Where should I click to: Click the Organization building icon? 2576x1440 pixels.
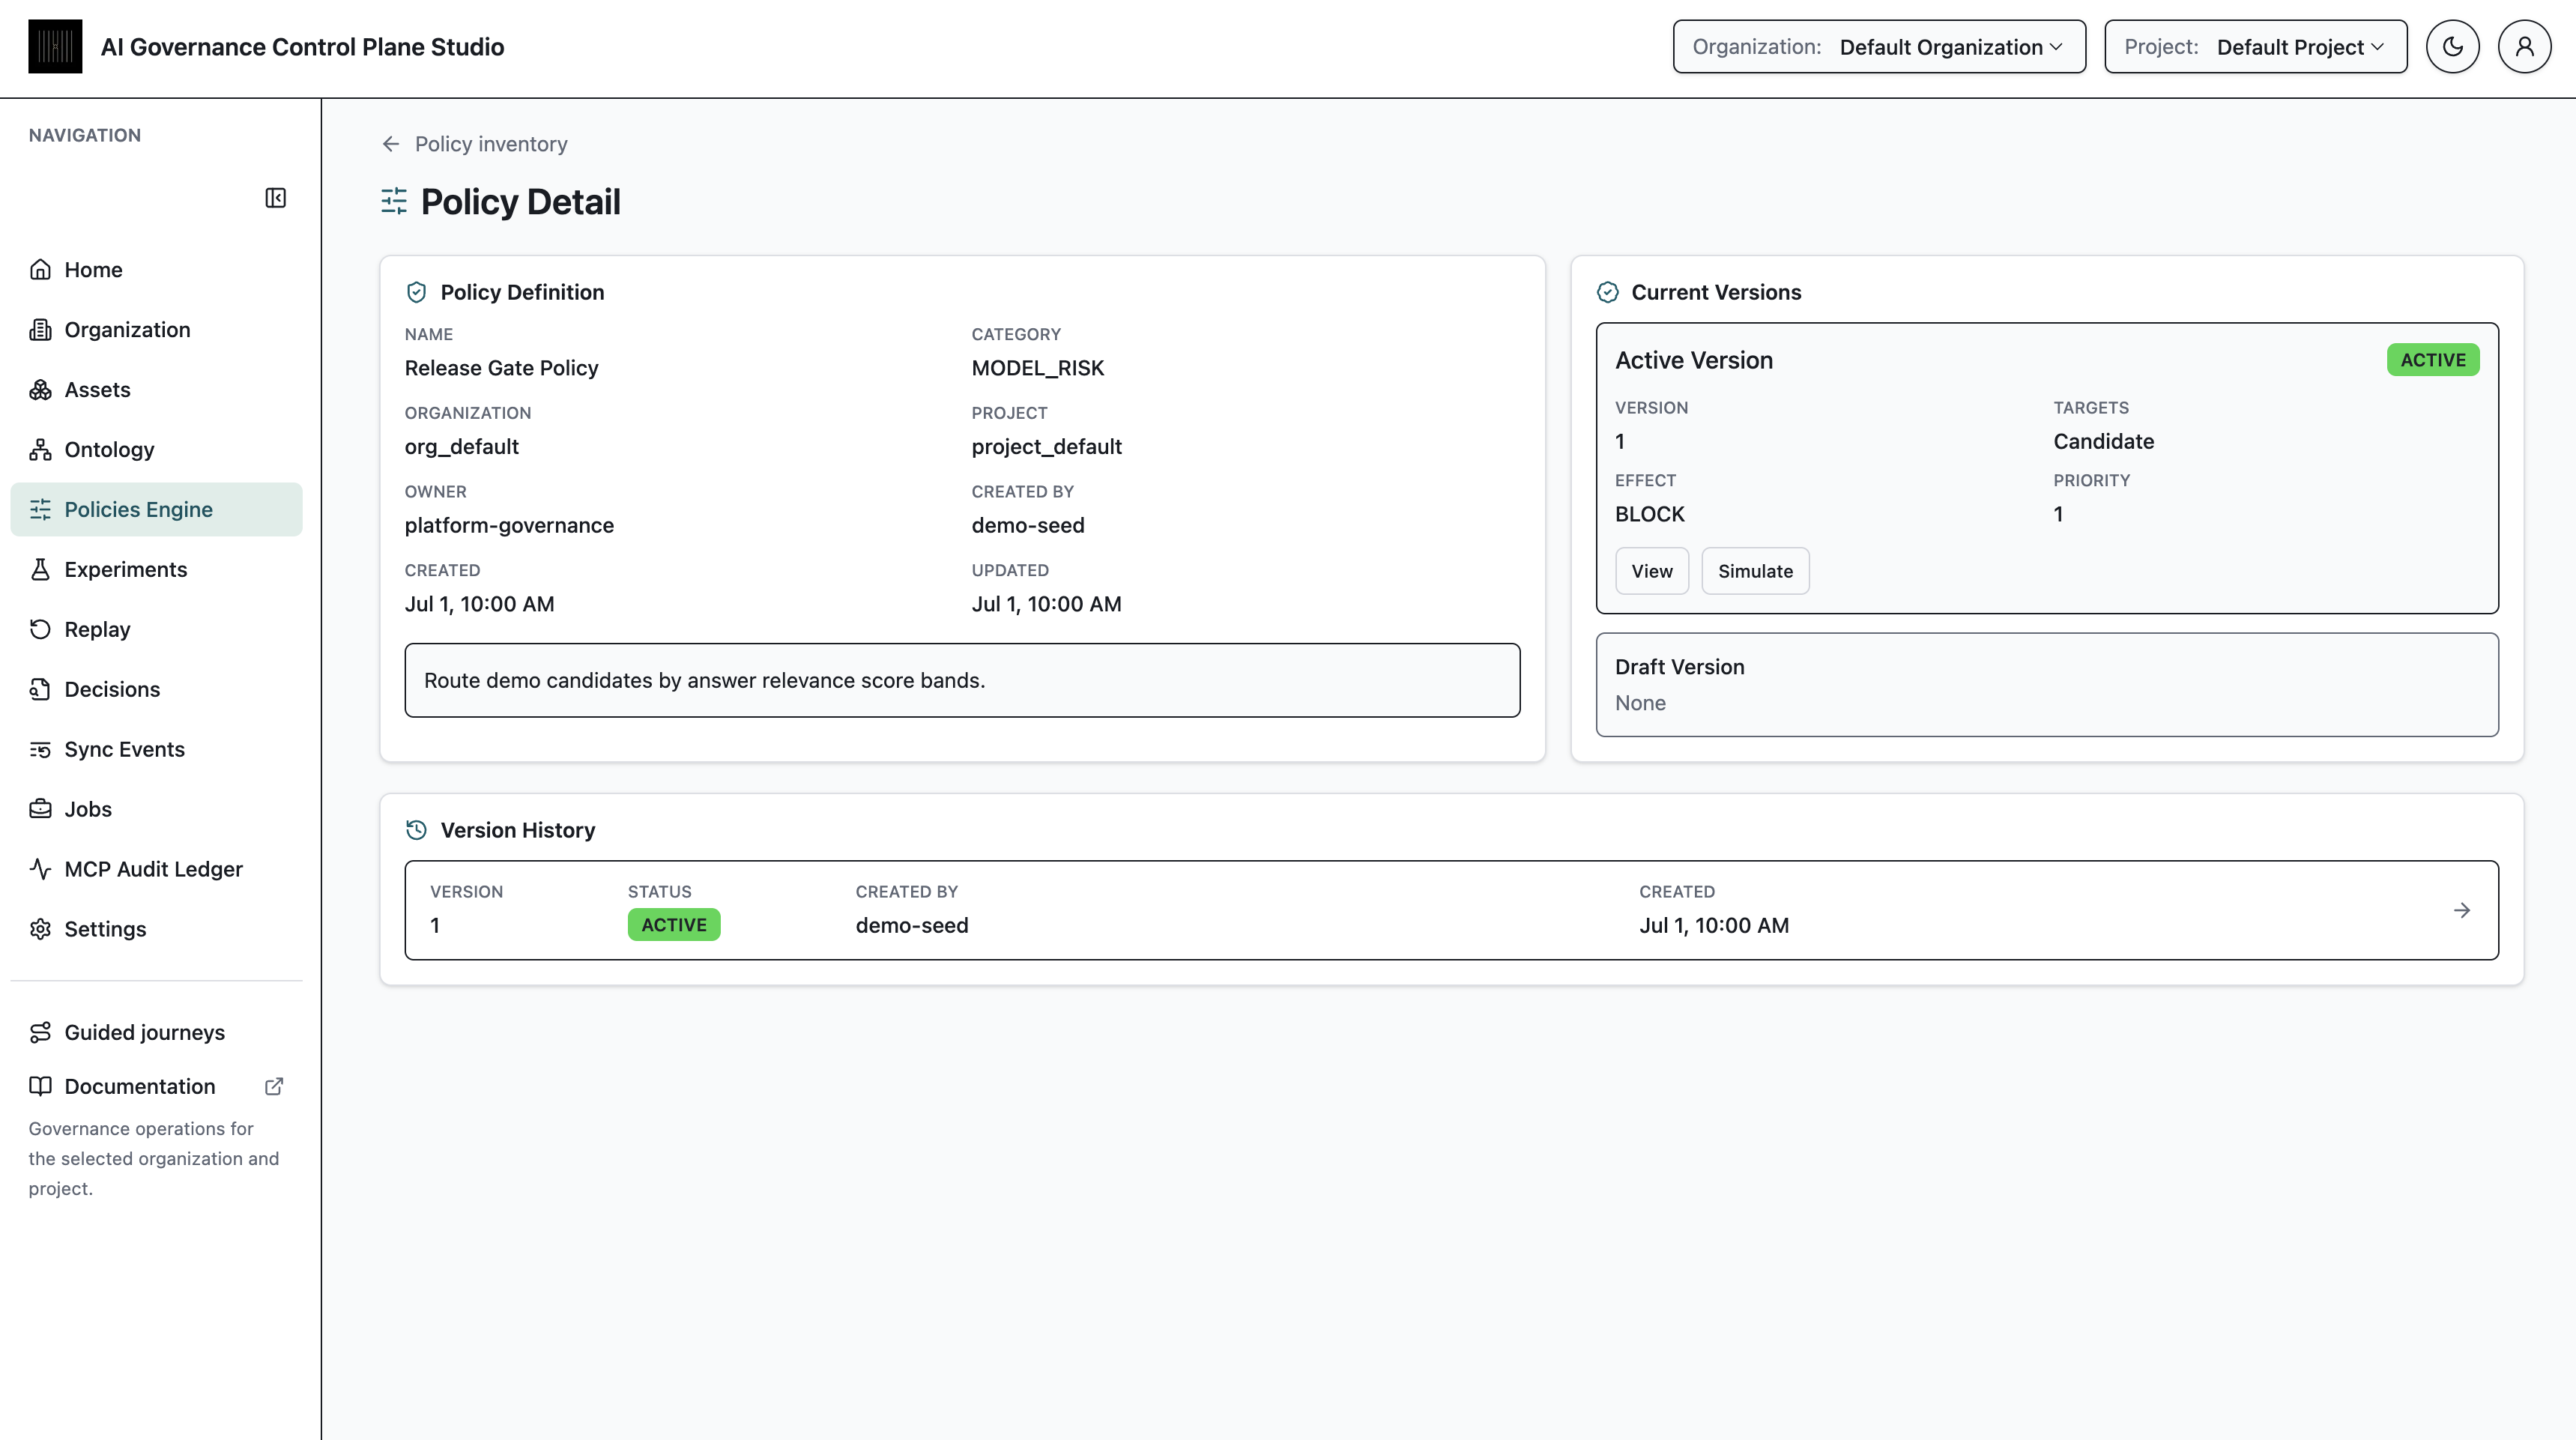[40, 330]
